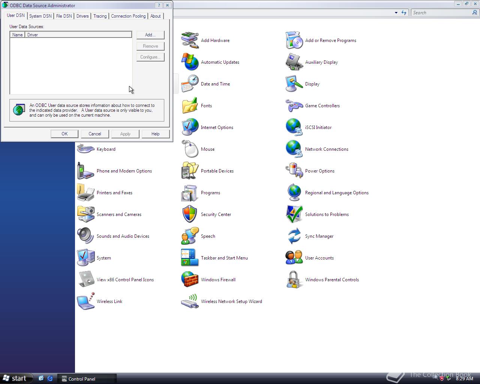480x384 pixels.
Task: Open the Scanners and Cameras icon
Action: pyautogui.click(x=85, y=214)
